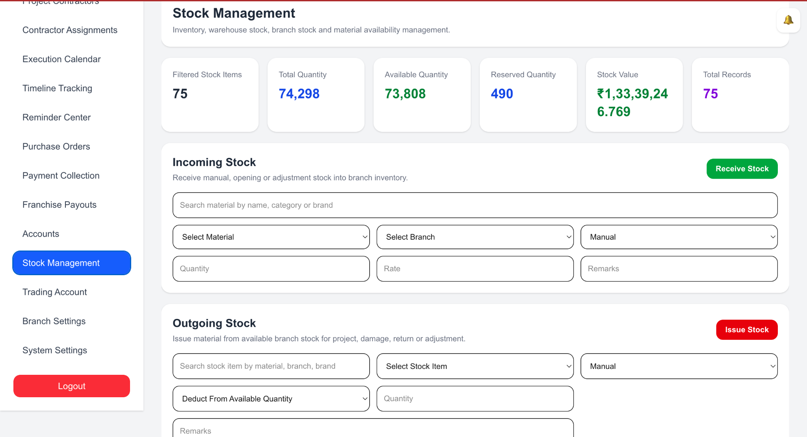This screenshot has height=437, width=807.
Task: Click Total Quantity value 74,298
Action: point(299,94)
